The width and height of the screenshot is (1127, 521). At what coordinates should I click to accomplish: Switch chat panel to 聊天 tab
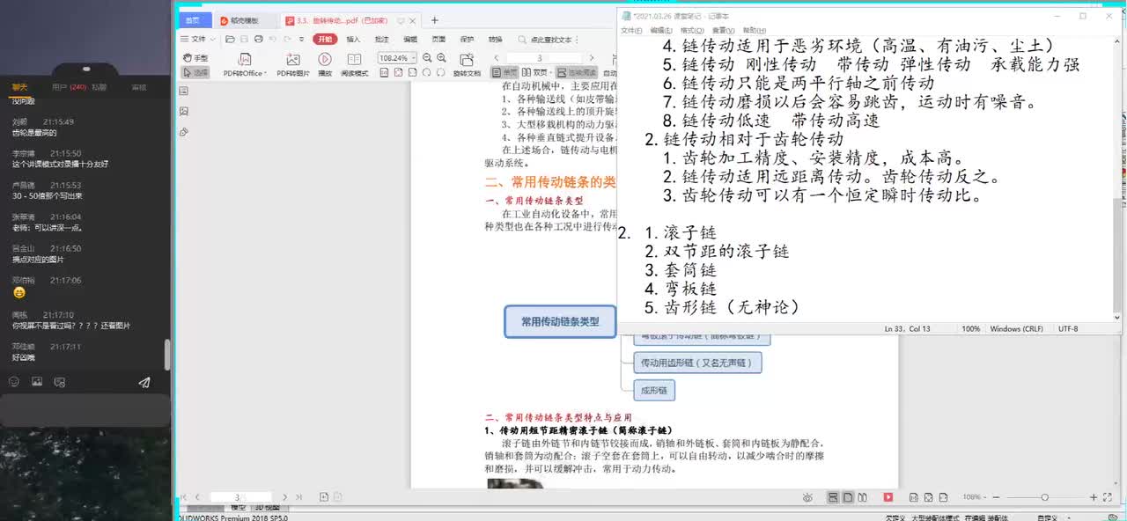(x=19, y=87)
